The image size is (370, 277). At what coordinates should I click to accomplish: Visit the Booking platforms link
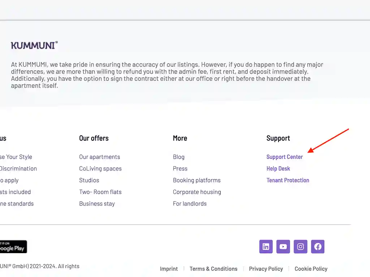pyautogui.click(x=197, y=180)
